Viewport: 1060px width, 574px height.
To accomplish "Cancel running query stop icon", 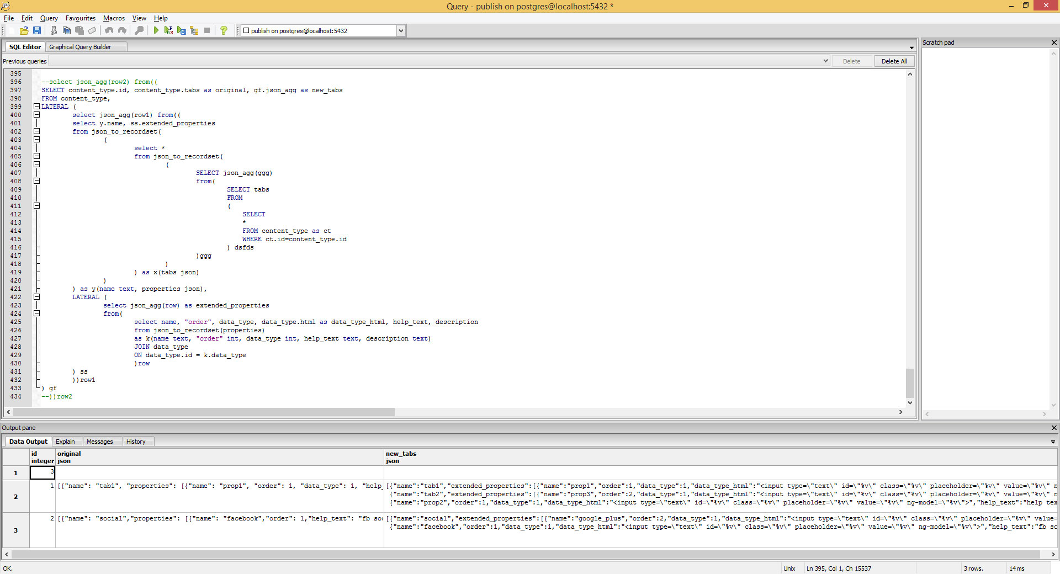I will [207, 30].
